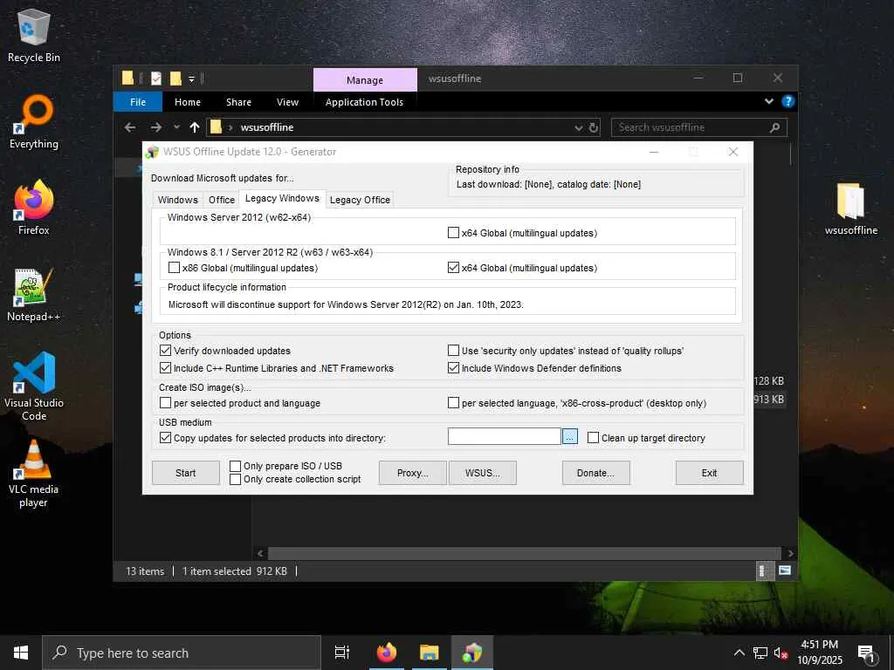
Task: Open the address bar history dropdown
Action: pos(578,127)
